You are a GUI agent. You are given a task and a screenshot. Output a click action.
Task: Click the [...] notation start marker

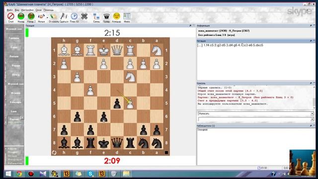pyautogui.click(x=200, y=45)
